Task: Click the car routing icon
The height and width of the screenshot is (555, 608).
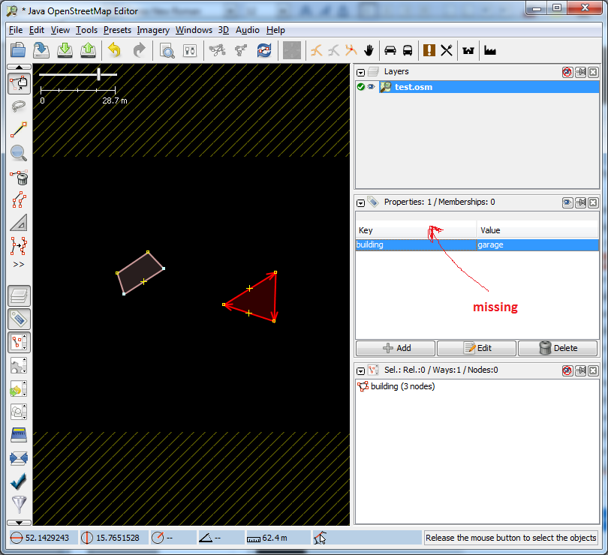Action: point(390,50)
